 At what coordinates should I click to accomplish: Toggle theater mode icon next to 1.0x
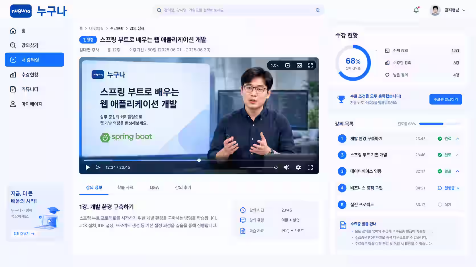pos(288,65)
